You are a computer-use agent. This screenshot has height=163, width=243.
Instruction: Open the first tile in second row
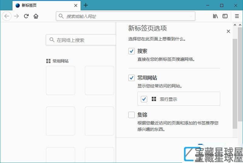61,121
